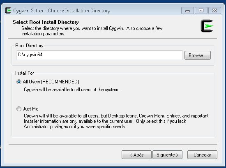Minimize the Cygwin Setup window
The width and height of the screenshot is (226, 168).
click(187, 11)
